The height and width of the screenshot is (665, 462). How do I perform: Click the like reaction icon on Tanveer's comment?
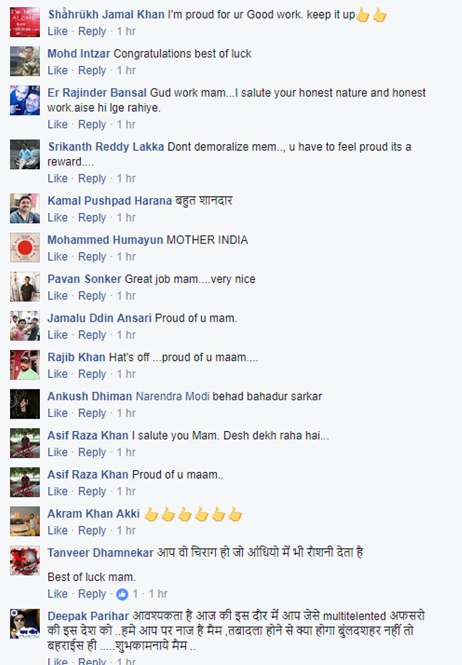pyautogui.click(x=122, y=594)
